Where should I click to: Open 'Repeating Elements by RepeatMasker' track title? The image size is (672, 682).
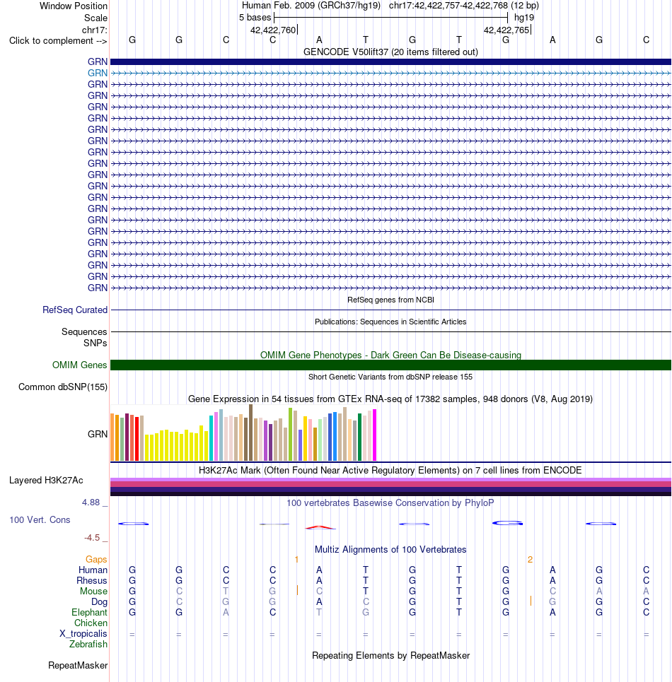(390, 655)
